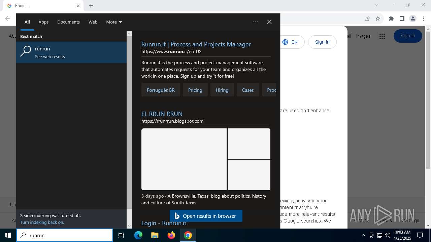The width and height of the screenshot is (431, 242).
Task: Open EL RRUN RRUN blog link
Action: [x=162, y=114]
